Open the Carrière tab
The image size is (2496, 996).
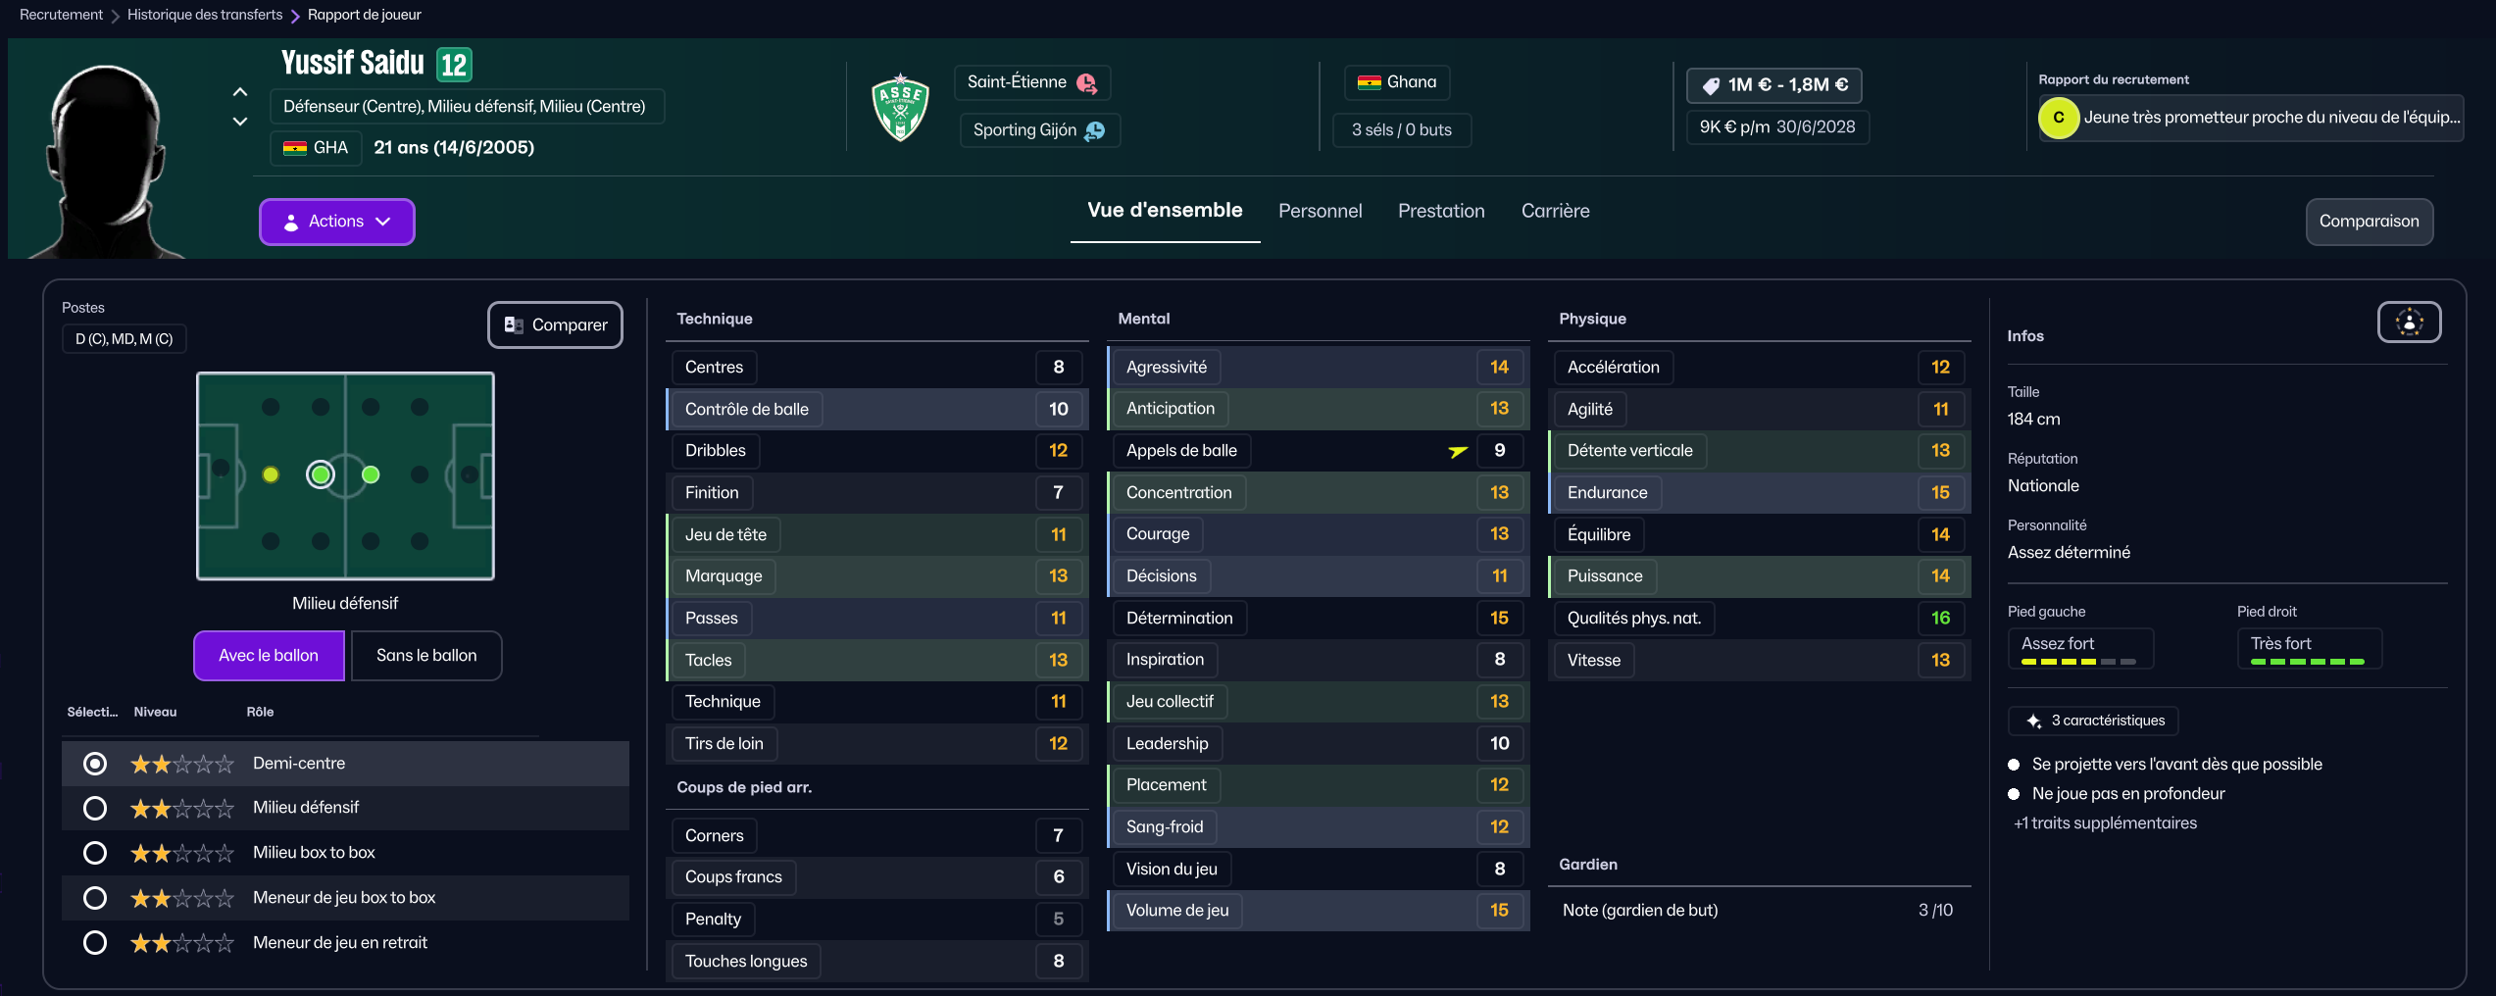(x=1555, y=211)
